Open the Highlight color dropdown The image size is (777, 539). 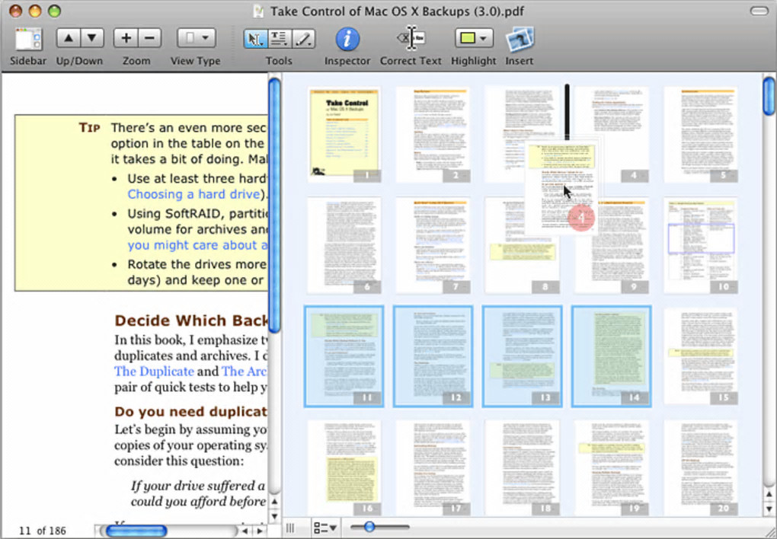click(x=474, y=38)
